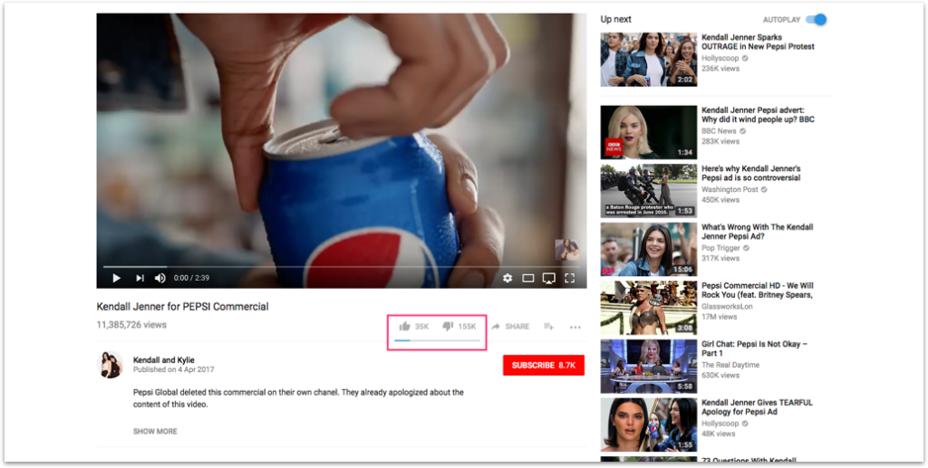Image resolution: width=928 pixels, height=468 pixels.
Task: Skip to the next video
Action: (x=140, y=278)
